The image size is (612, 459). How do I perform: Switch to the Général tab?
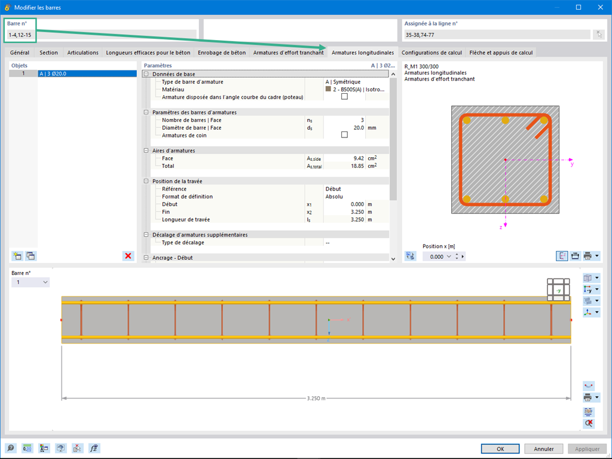pos(20,53)
